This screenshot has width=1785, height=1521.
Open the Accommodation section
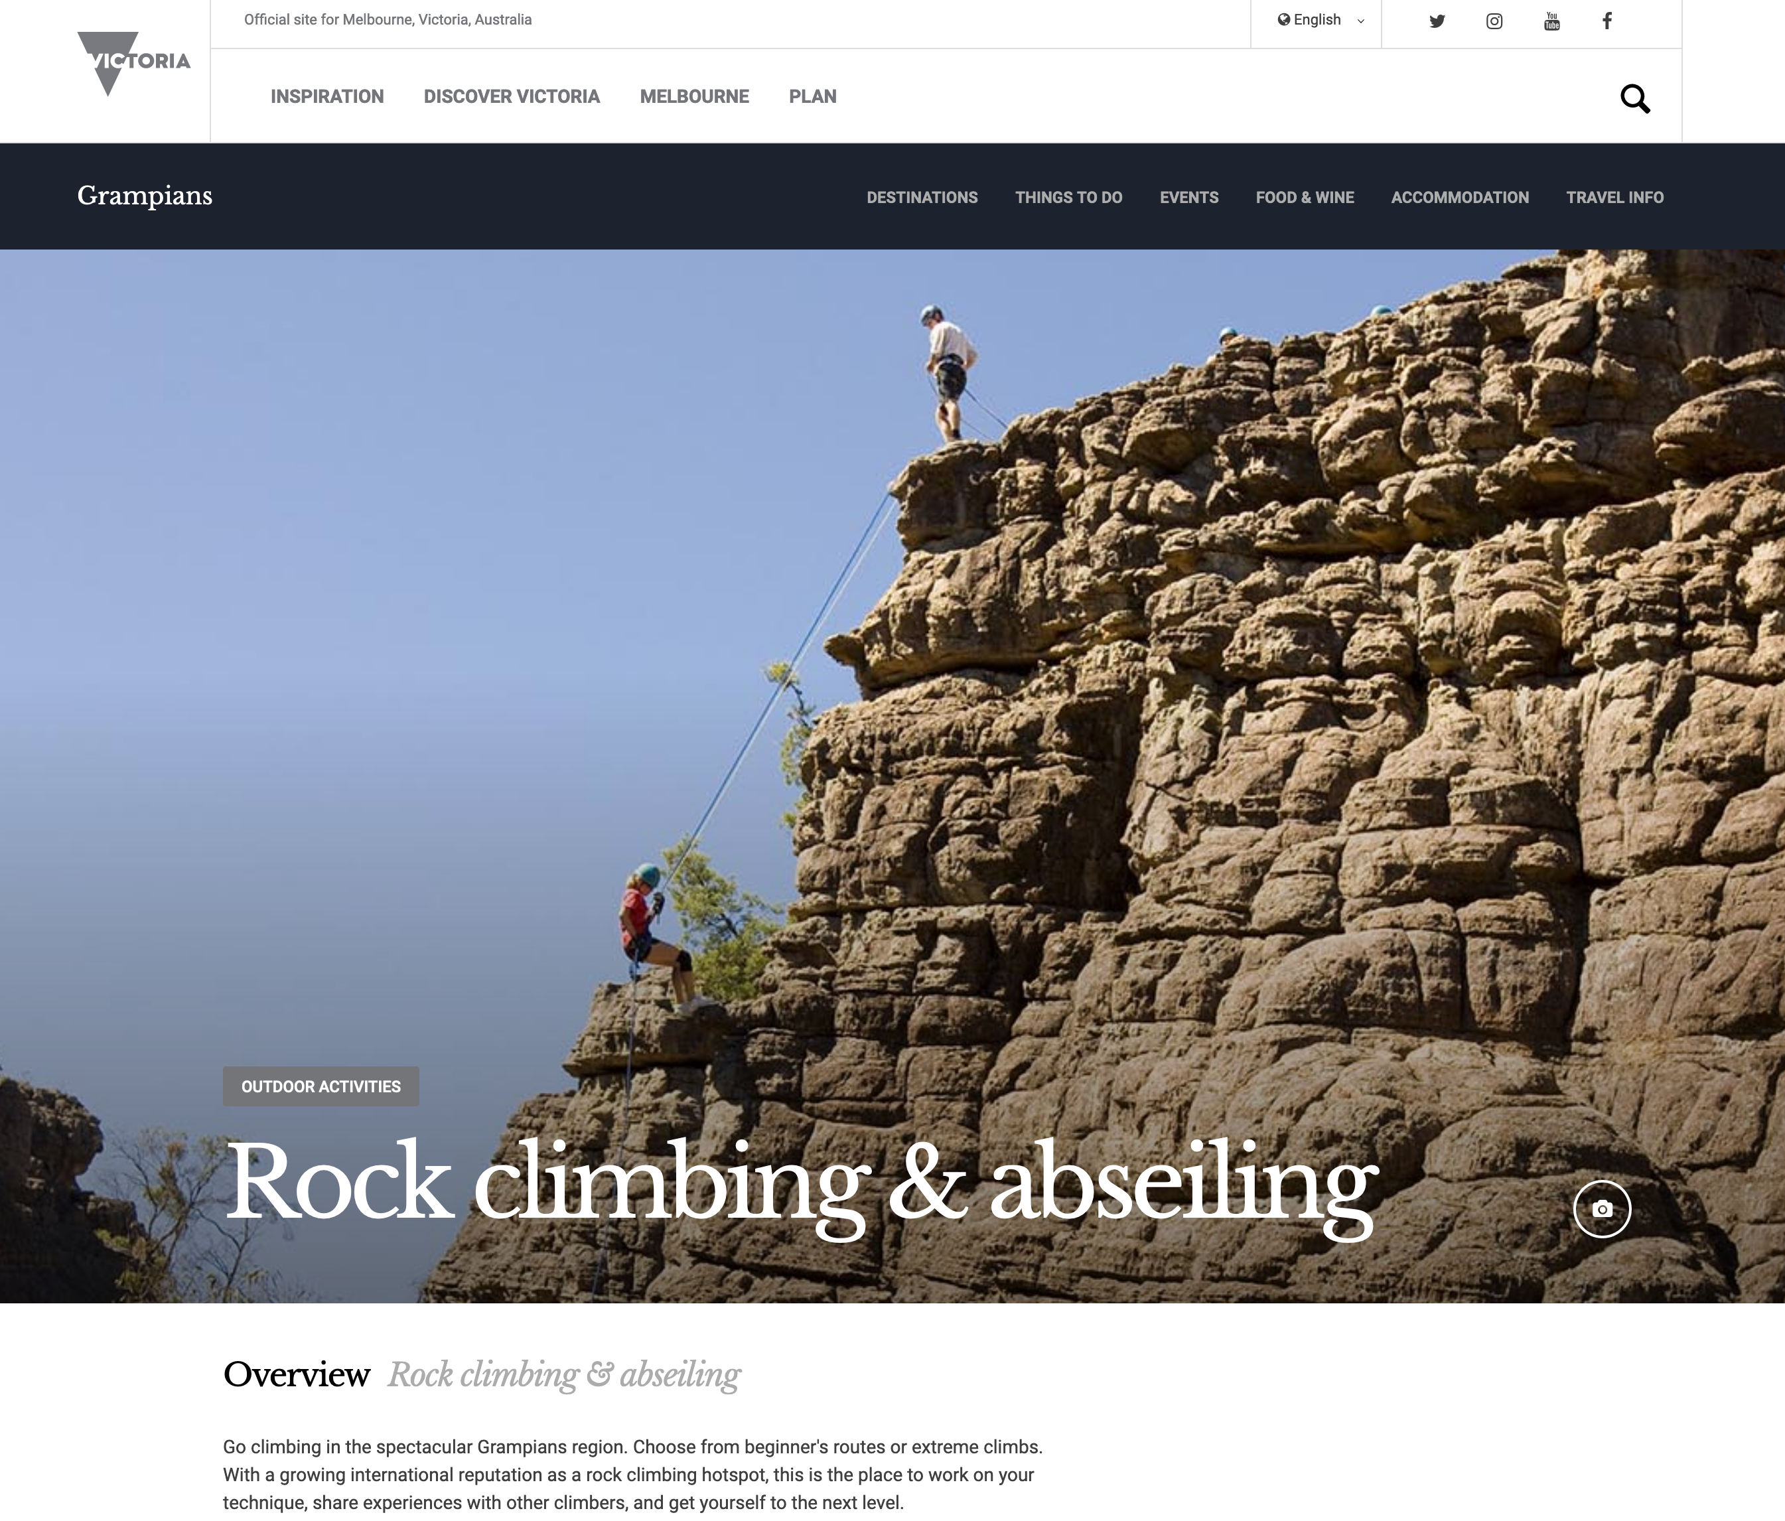(1461, 197)
